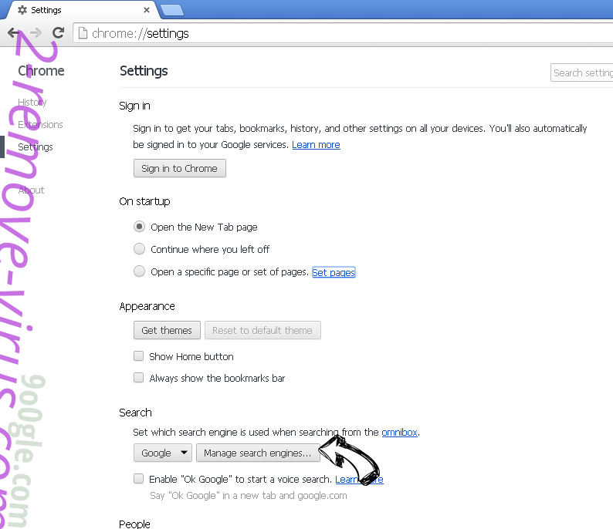The height and width of the screenshot is (529, 613).
Task: Click the Learn more sign-in link
Action: (316, 145)
